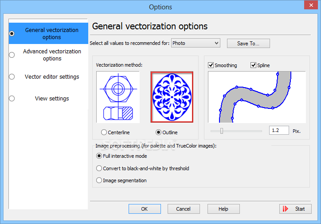321x224 pixels.
Task: Disable the Smoothing checkbox
Action: pos(211,65)
